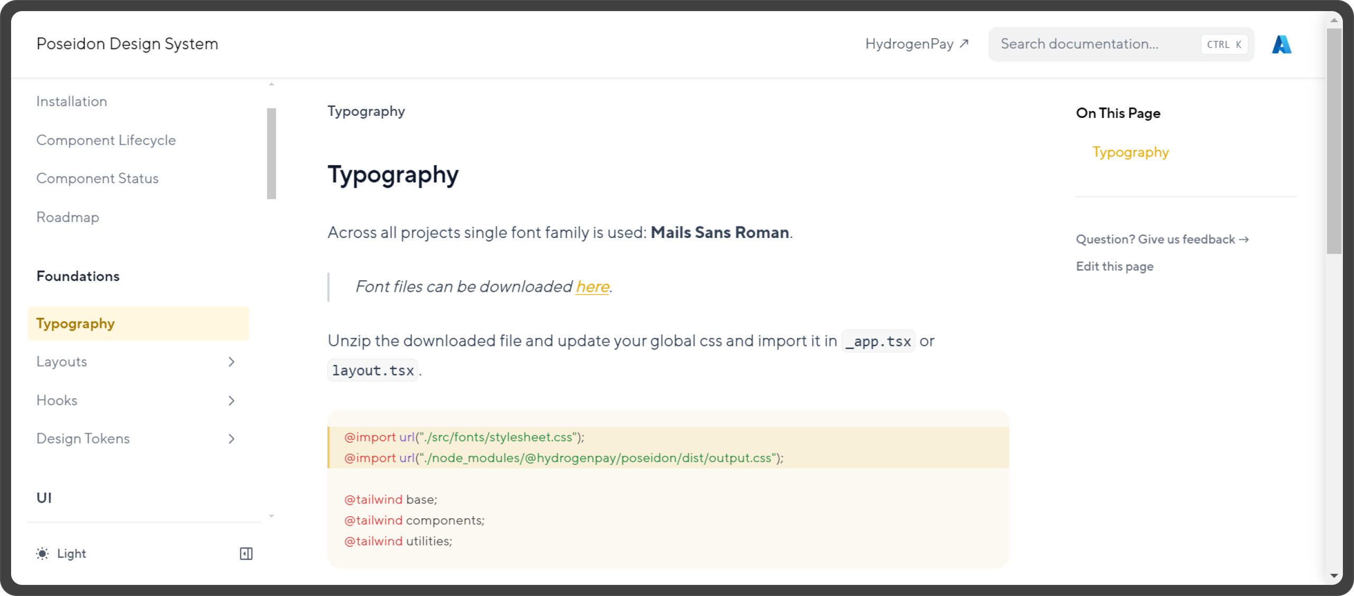Select Component Status in sidebar
The image size is (1354, 596).
click(x=97, y=178)
